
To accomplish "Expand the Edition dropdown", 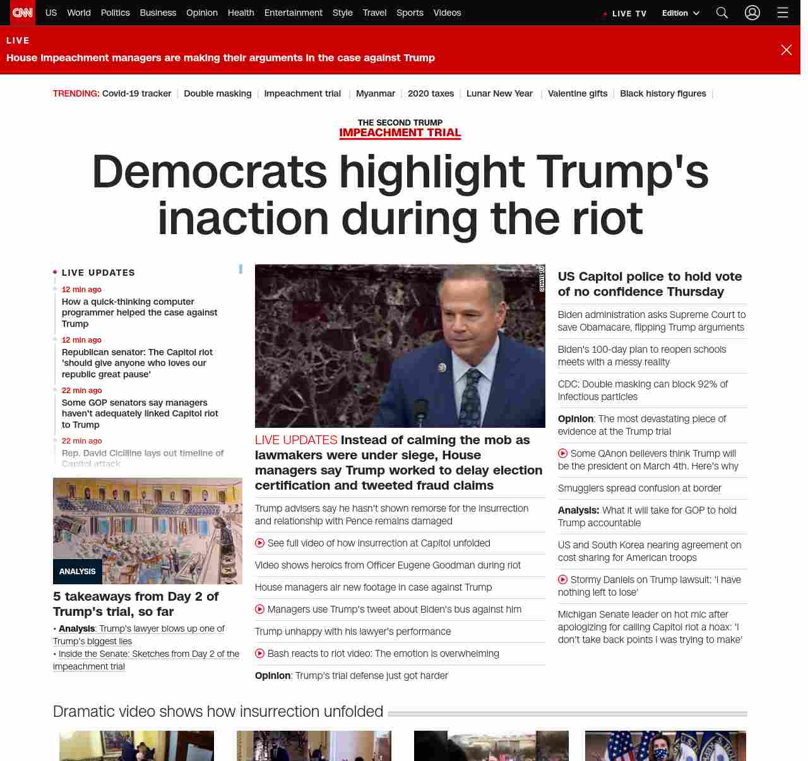I will pos(680,13).
